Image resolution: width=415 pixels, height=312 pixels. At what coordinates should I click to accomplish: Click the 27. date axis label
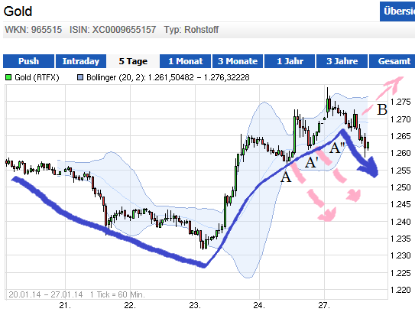[x=324, y=305]
